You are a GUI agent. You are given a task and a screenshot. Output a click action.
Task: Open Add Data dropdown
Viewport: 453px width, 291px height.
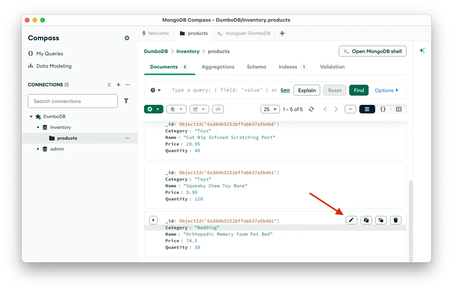154,109
